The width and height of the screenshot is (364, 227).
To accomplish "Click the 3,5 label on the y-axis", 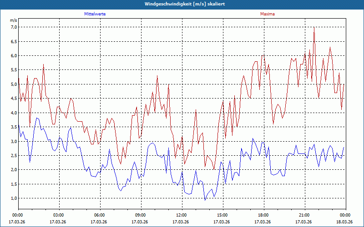I will point(14,127).
